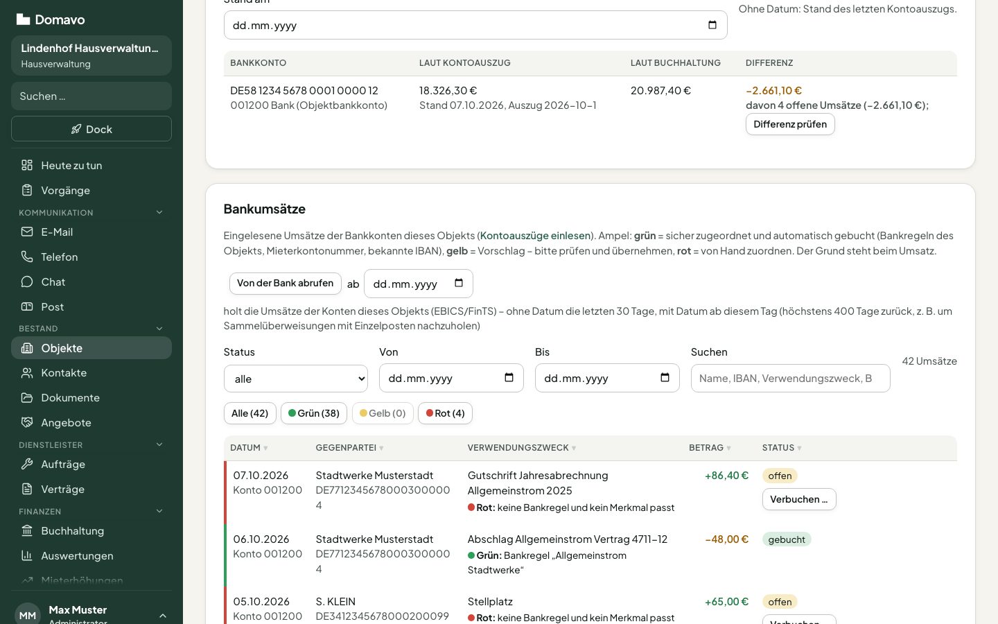Screen dimensions: 998x624
Task: Sort by the Status column header
Action: point(782,448)
